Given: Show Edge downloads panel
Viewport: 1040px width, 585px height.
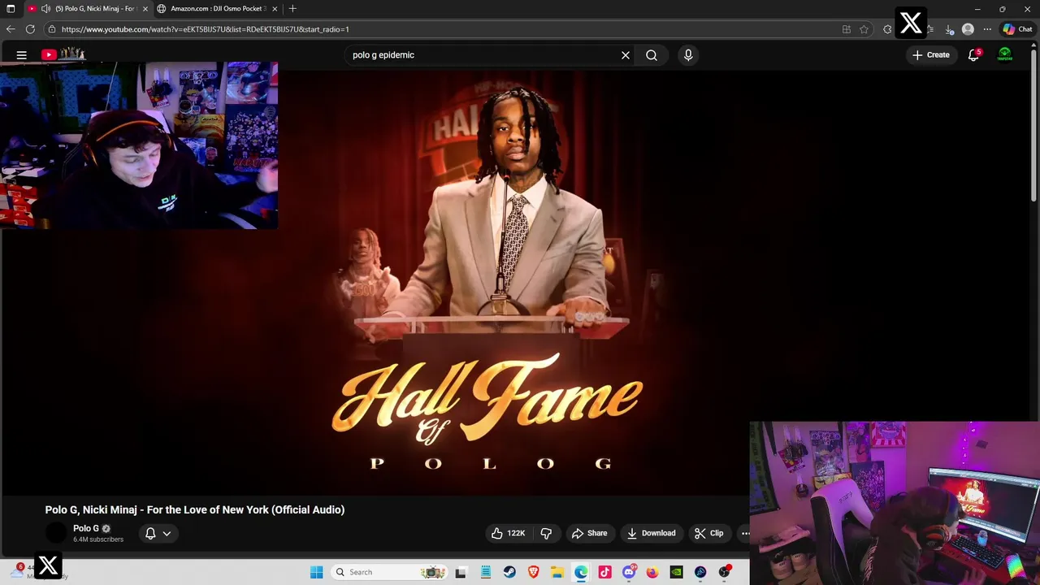Looking at the screenshot, I should [x=949, y=29].
